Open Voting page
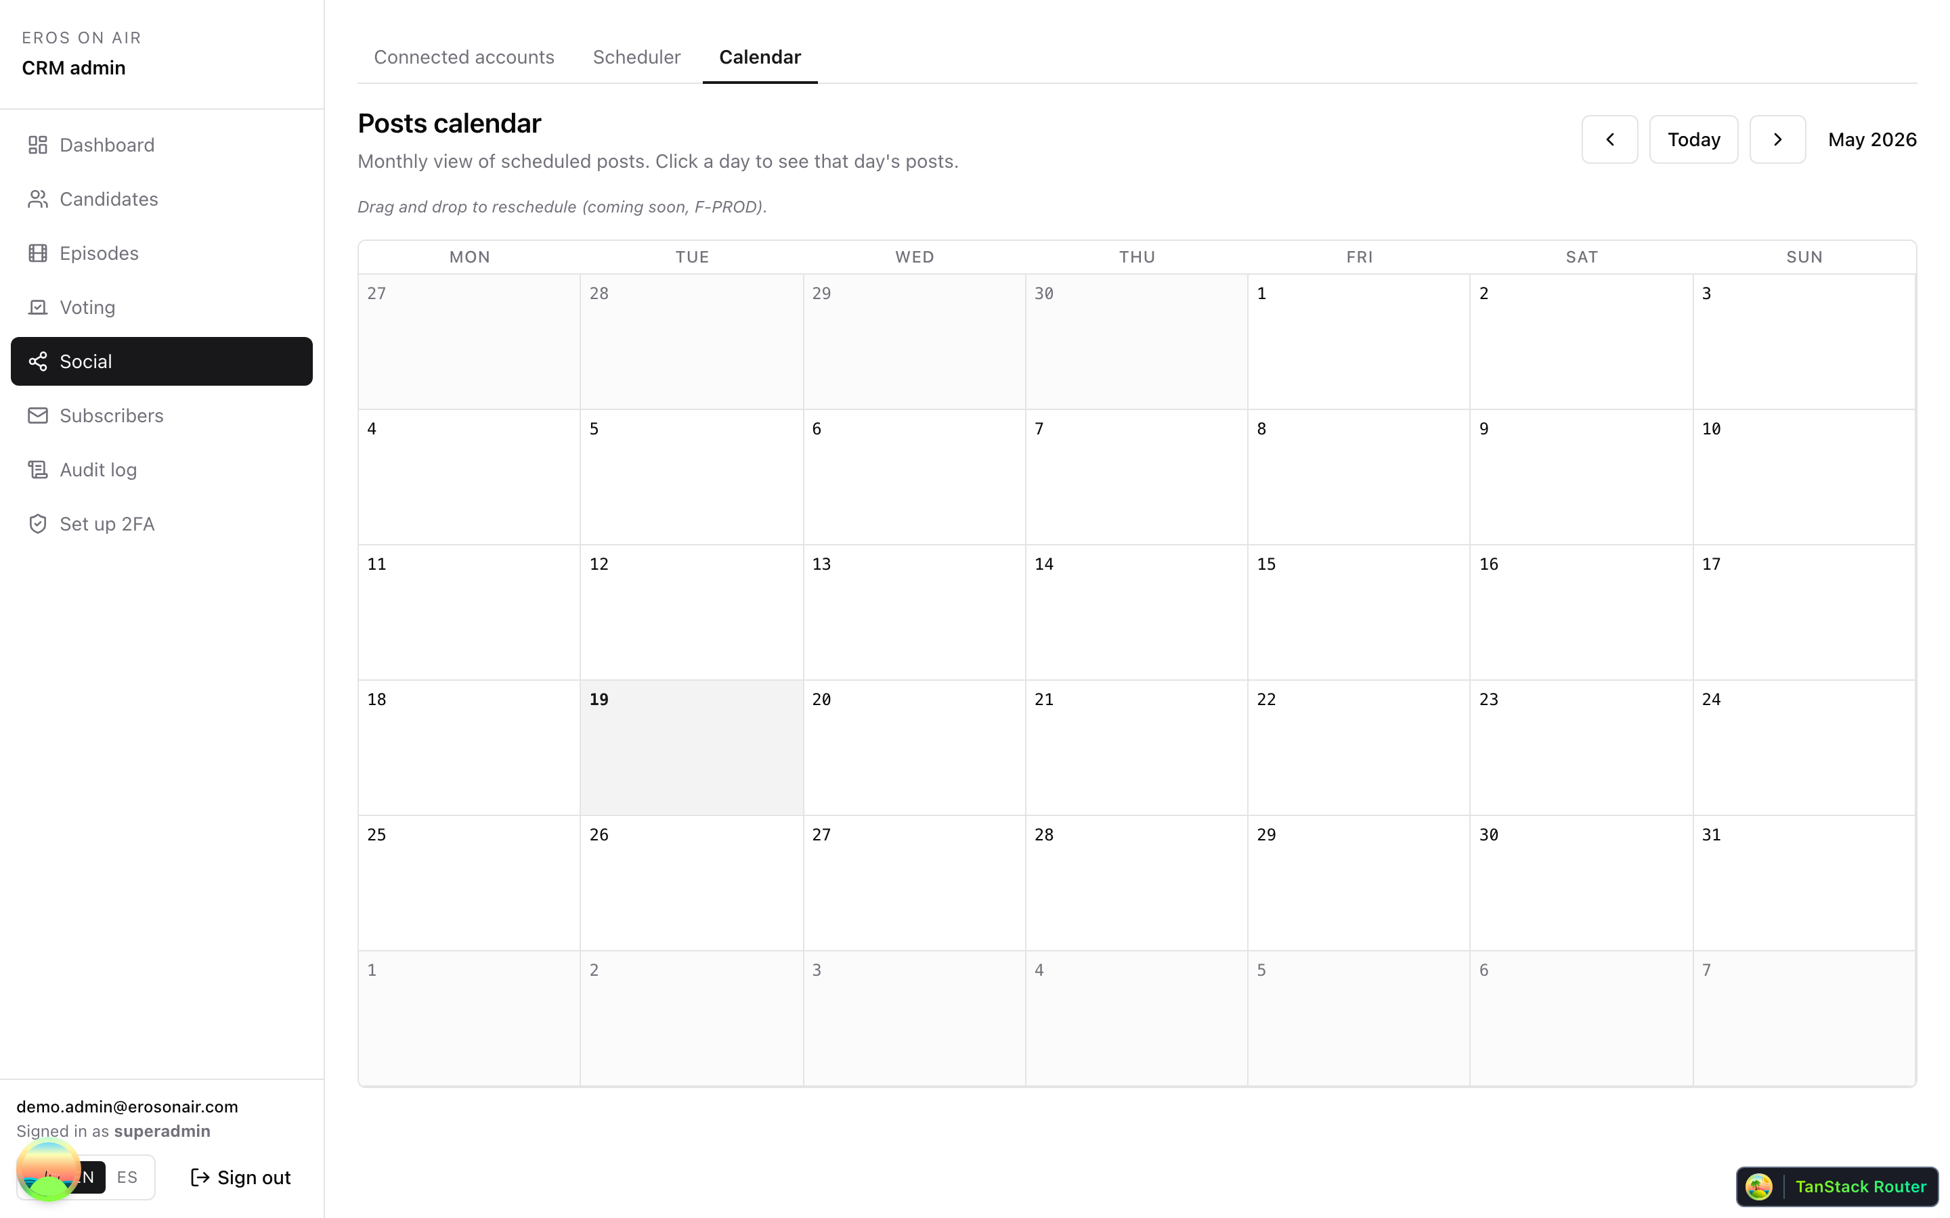 pos(161,307)
